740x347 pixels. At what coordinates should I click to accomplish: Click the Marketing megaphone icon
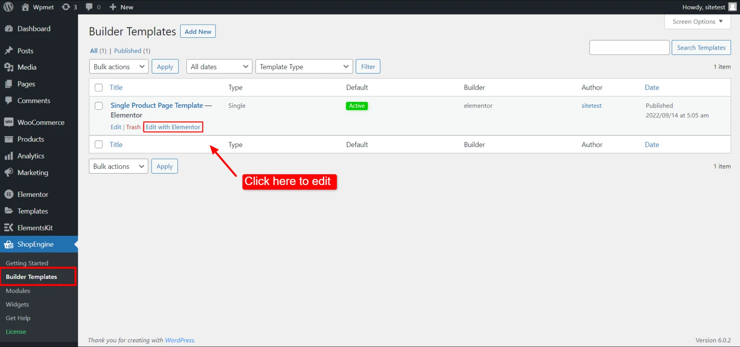click(9, 172)
